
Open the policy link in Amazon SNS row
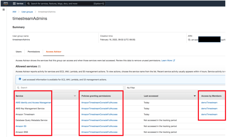(x=99, y=132)
